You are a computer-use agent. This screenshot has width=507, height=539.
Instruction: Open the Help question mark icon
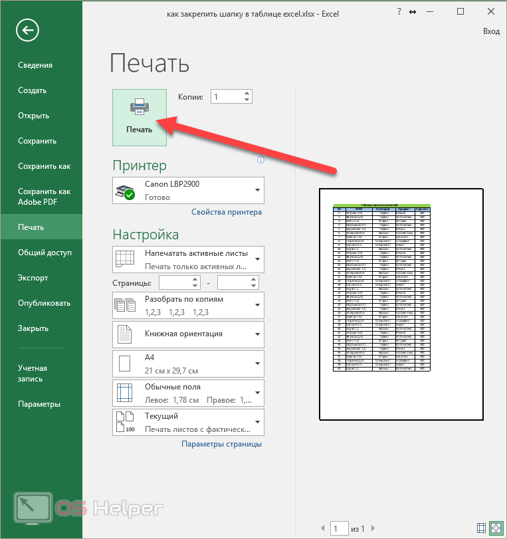pos(399,12)
